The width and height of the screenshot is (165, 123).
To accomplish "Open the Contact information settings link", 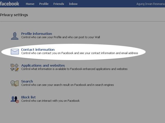I will [x=38, y=49].
